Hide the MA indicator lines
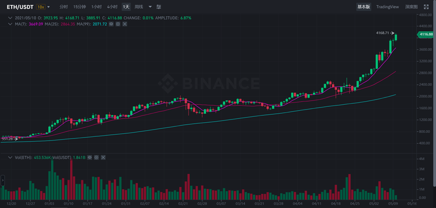Screen dimensions: 436x208 click(x=111, y=24)
